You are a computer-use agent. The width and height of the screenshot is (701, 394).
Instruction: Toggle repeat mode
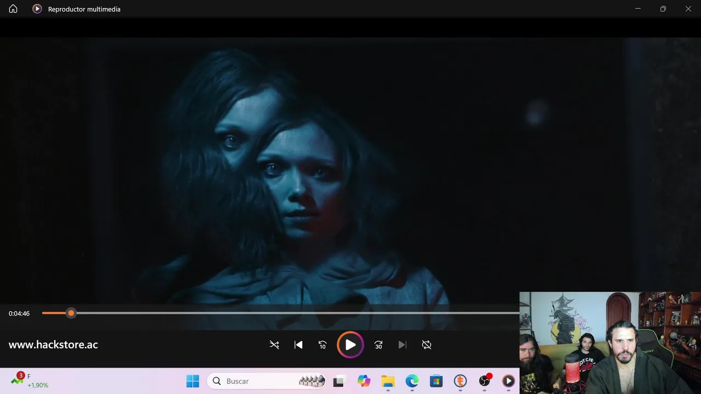(x=427, y=345)
